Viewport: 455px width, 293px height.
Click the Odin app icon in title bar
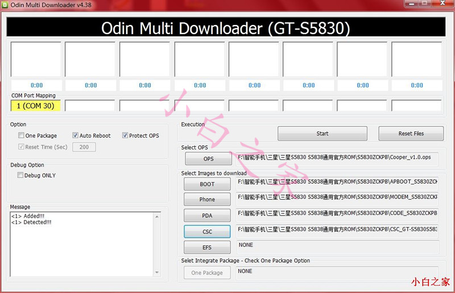click(5, 5)
